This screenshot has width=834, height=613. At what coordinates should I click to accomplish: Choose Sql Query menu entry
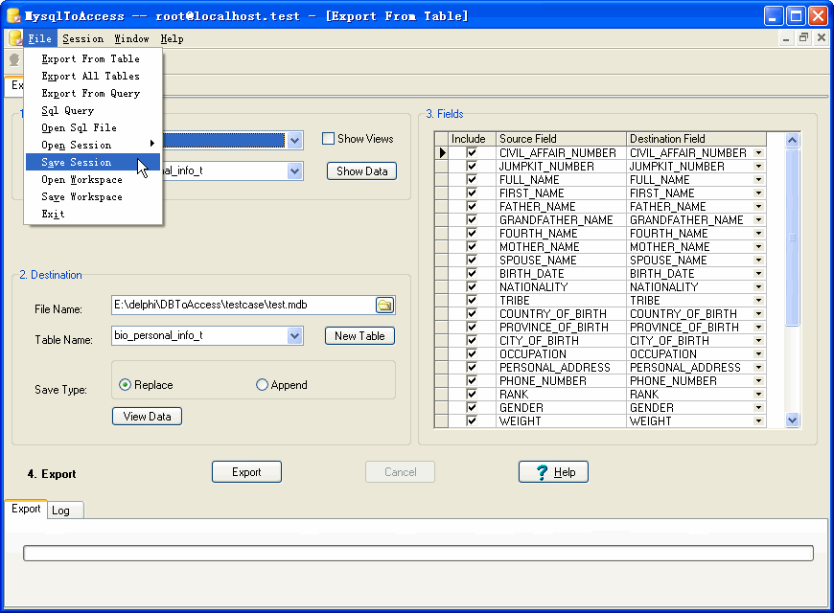point(93,110)
